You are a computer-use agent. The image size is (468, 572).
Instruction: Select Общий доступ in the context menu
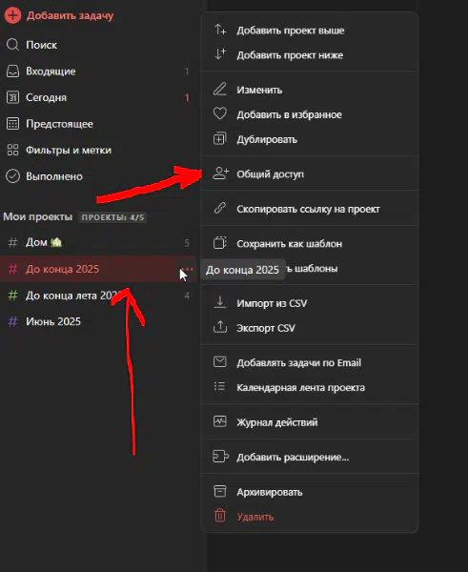pyautogui.click(x=310, y=174)
